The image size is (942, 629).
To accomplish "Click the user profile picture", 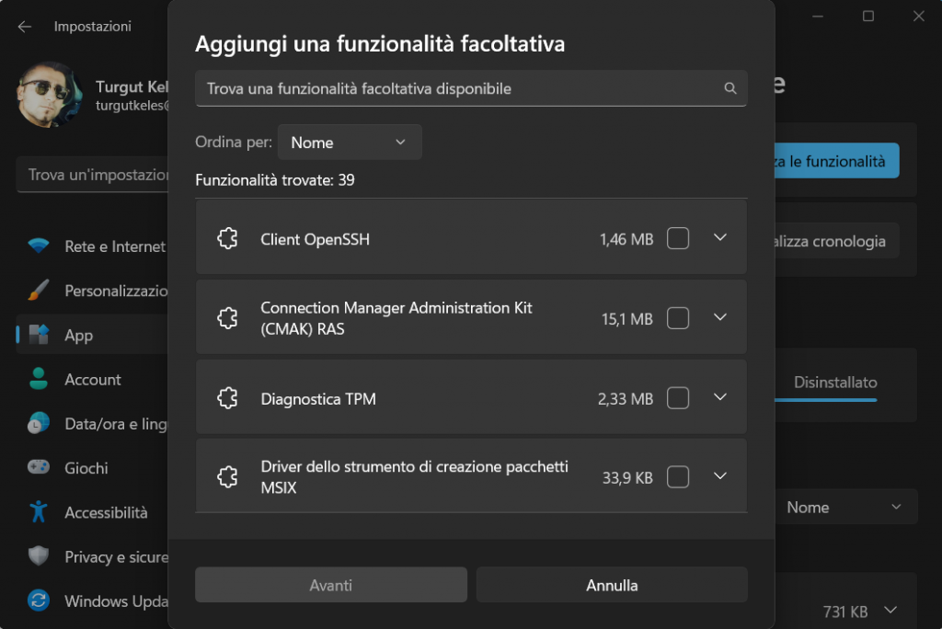I will pos(50,96).
